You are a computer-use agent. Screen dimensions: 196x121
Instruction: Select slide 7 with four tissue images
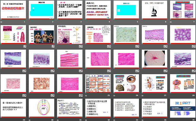pyautogui.click(x=182, y=10)
